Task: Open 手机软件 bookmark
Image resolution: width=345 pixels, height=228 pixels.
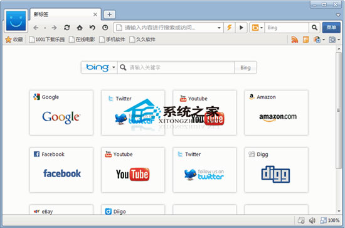Action: pos(112,40)
